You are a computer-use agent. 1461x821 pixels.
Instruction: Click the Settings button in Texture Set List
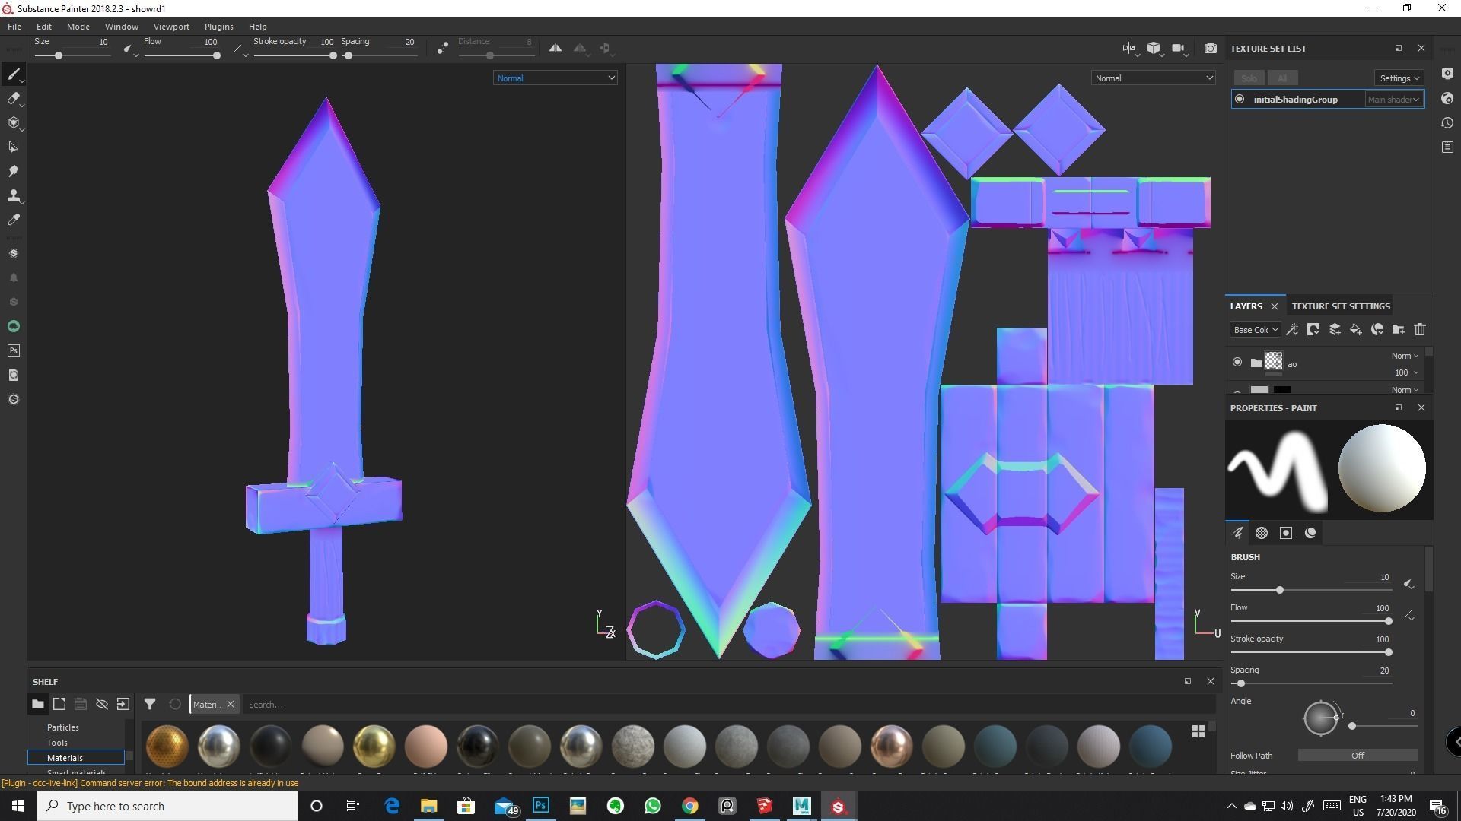pyautogui.click(x=1398, y=78)
